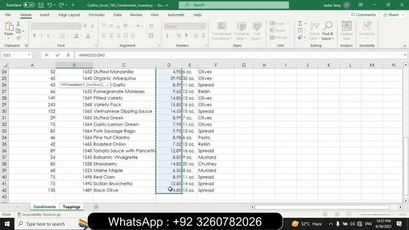Click the Sort & Filter icon

[x=314, y=26]
